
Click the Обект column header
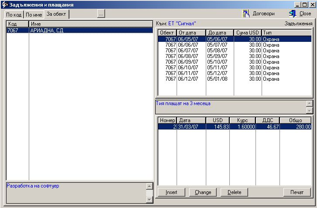coord(167,33)
